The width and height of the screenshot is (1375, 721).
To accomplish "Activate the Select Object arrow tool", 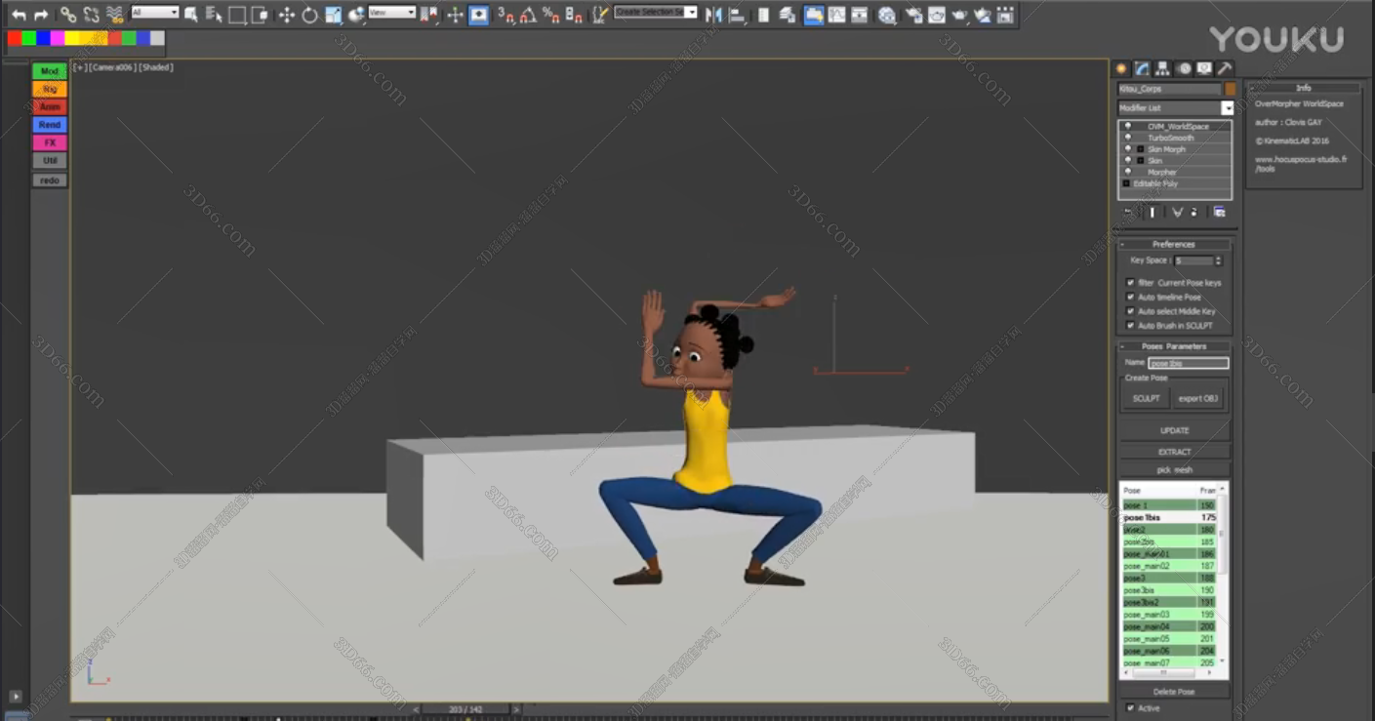I will tap(192, 16).
